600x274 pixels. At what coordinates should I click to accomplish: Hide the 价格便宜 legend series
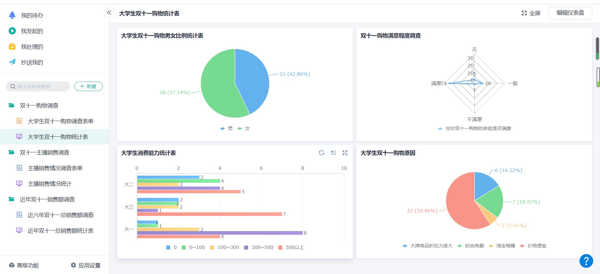(x=533, y=246)
